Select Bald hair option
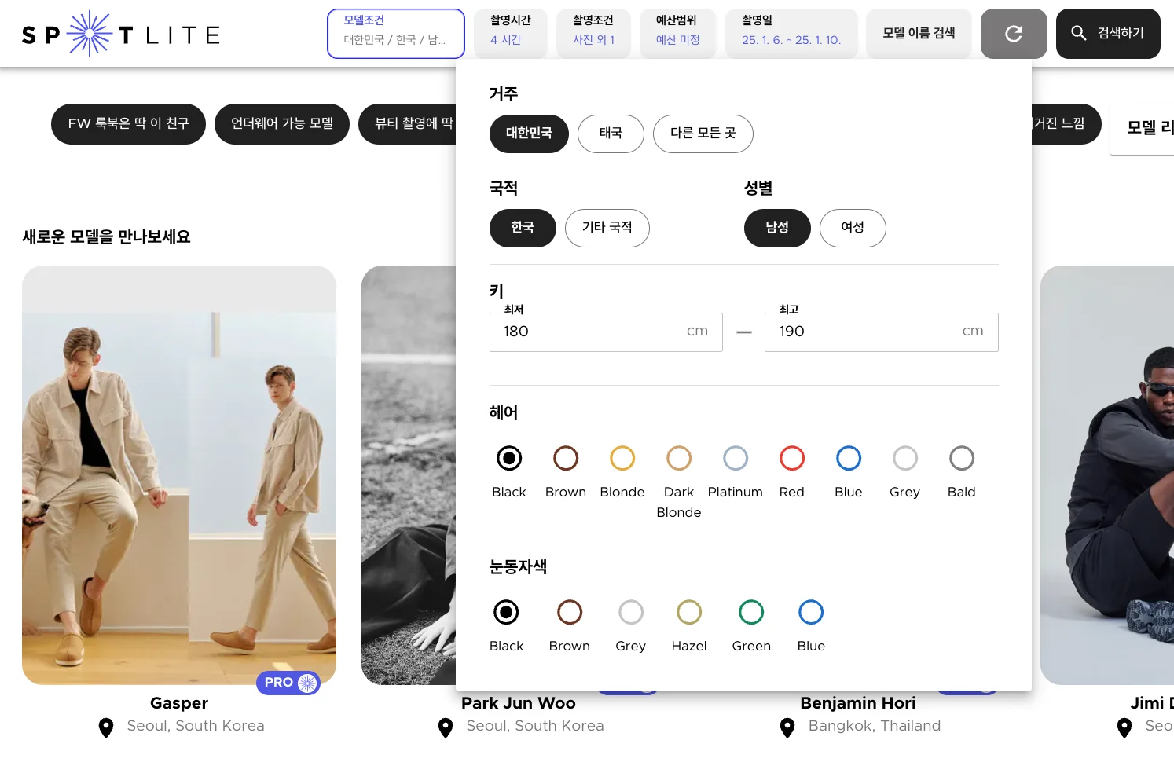This screenshot has height=762, width=1174. pos(962,458)
